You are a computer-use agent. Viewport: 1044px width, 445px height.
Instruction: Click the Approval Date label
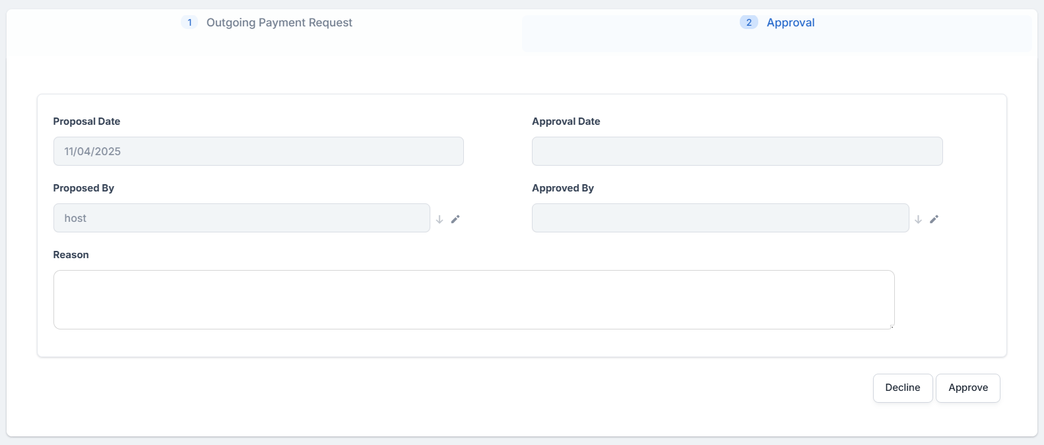coord(566,121)
